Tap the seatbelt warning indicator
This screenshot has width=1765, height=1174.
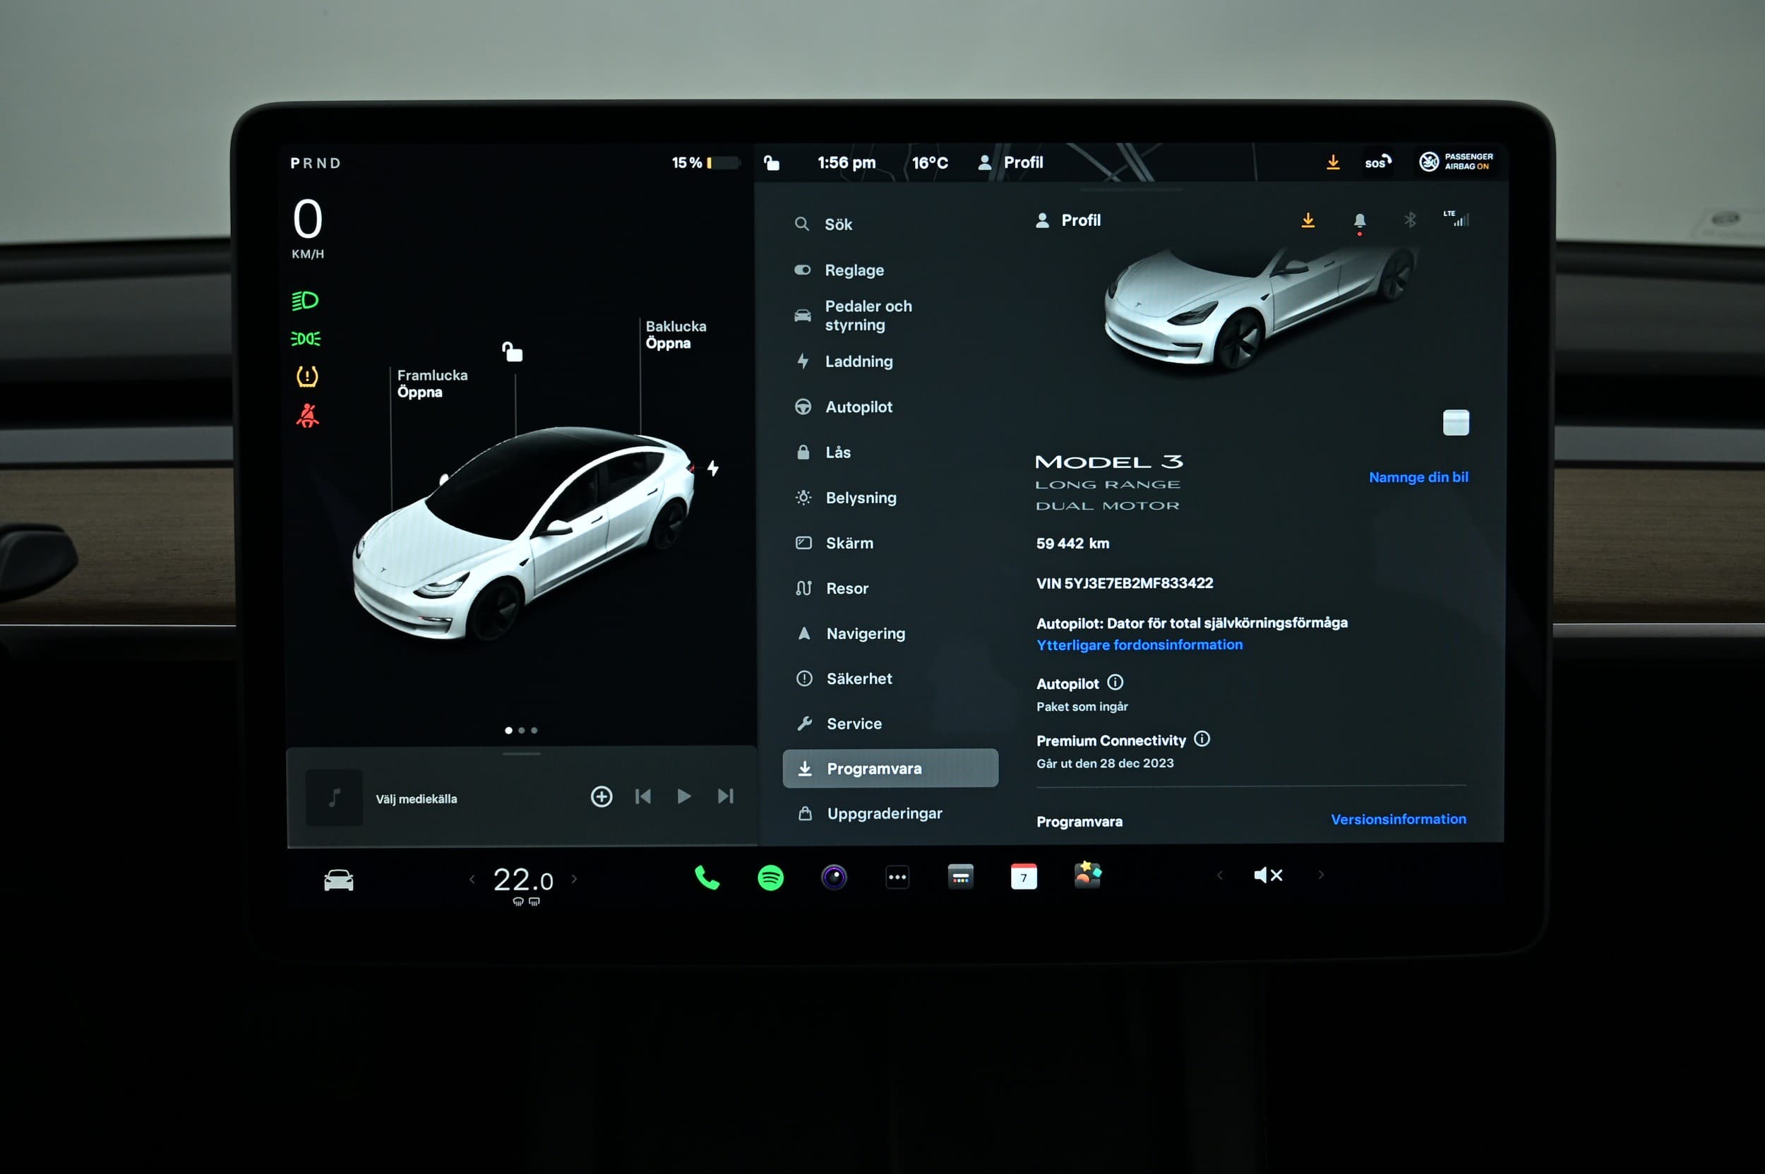tap(307, 416)
